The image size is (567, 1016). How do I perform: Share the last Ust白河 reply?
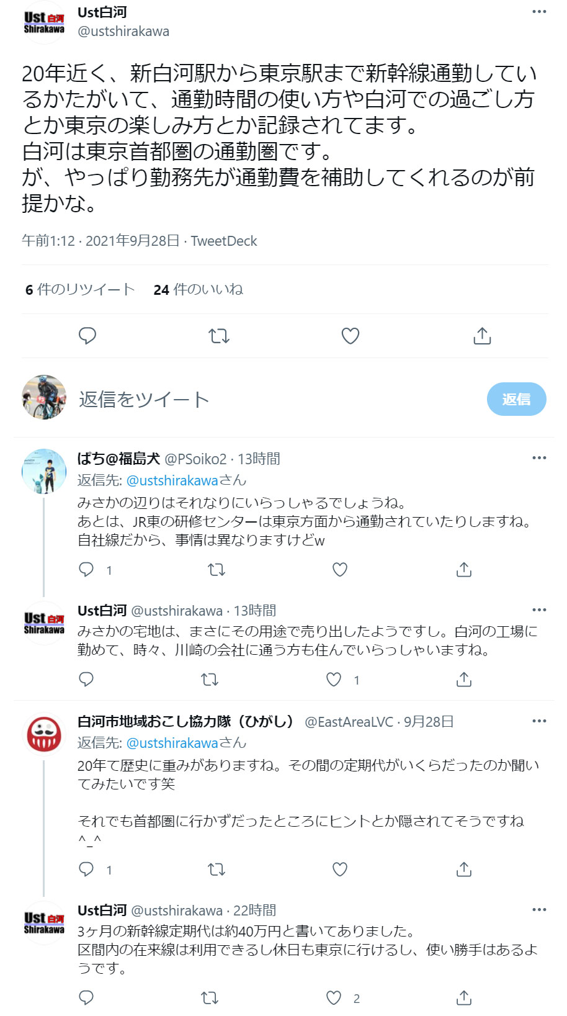(464, 998)
